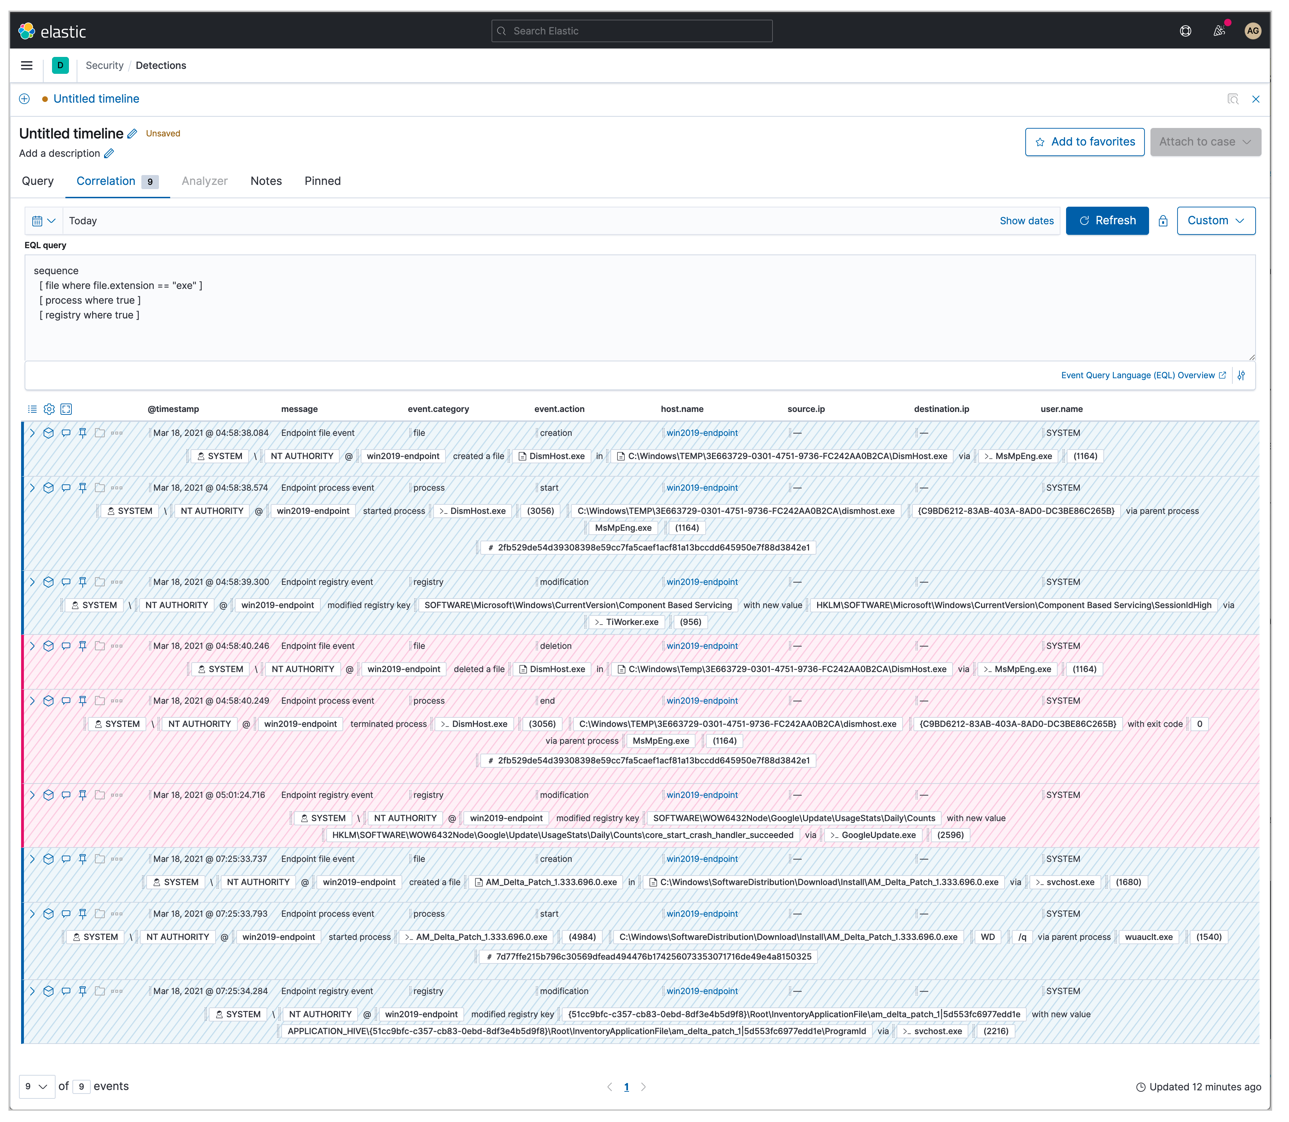Switch to the Correlation tab
This screenshot has width=1289, height=1122.
pyautogui.click(x=105, y=181)
